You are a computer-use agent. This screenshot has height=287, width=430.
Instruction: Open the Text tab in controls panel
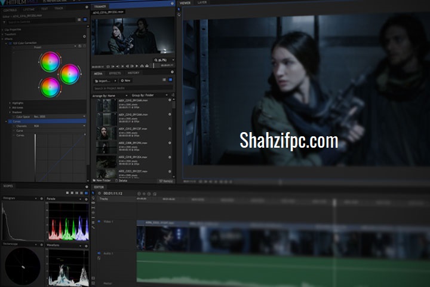(x=44, y=9)
